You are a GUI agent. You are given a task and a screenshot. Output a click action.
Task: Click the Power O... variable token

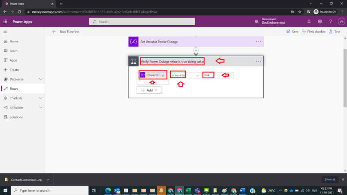point(153,75)
